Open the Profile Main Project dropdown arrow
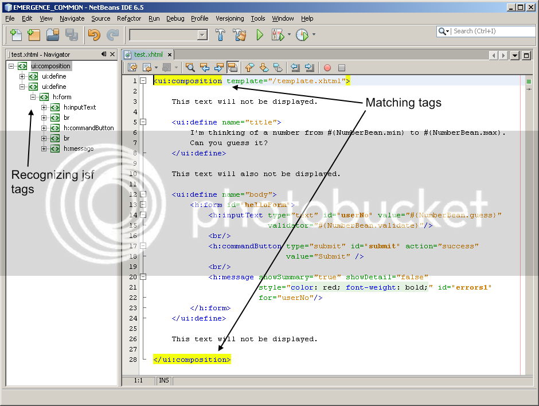Screen dimensions: 539x406 (x=314, y=34)
